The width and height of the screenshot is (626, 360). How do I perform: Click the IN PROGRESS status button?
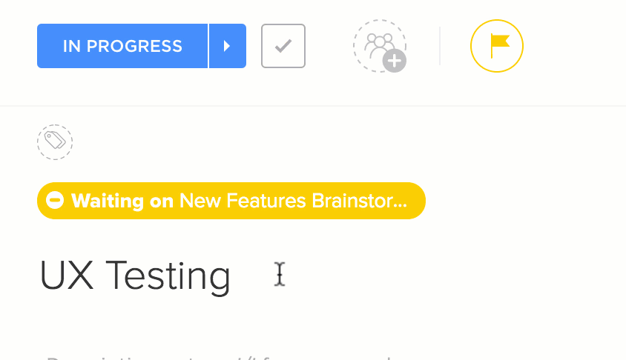[122, 46]
